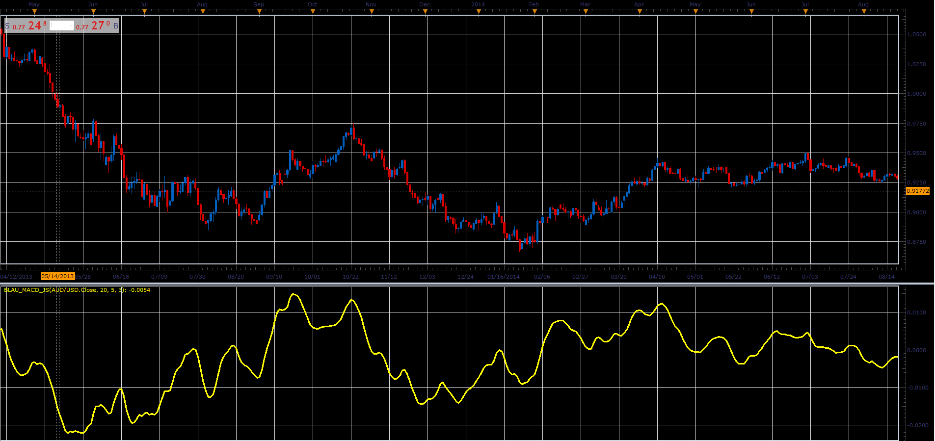The width and height of the screenshot is (935, 441).
Task: Click the 07/30 date axis label
Action: pyautogui.click(x=197, y=277)
